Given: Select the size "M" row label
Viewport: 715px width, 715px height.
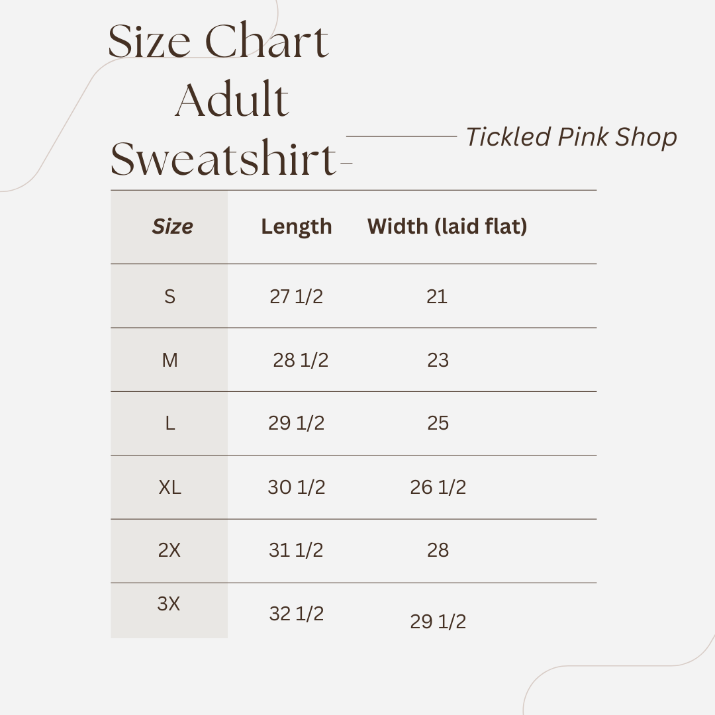Looking at the screenshot, I should [170, 360].
